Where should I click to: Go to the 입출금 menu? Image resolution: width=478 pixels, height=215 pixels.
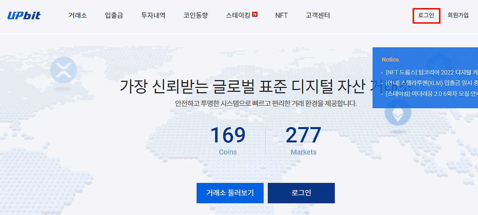tap(114, 15)
